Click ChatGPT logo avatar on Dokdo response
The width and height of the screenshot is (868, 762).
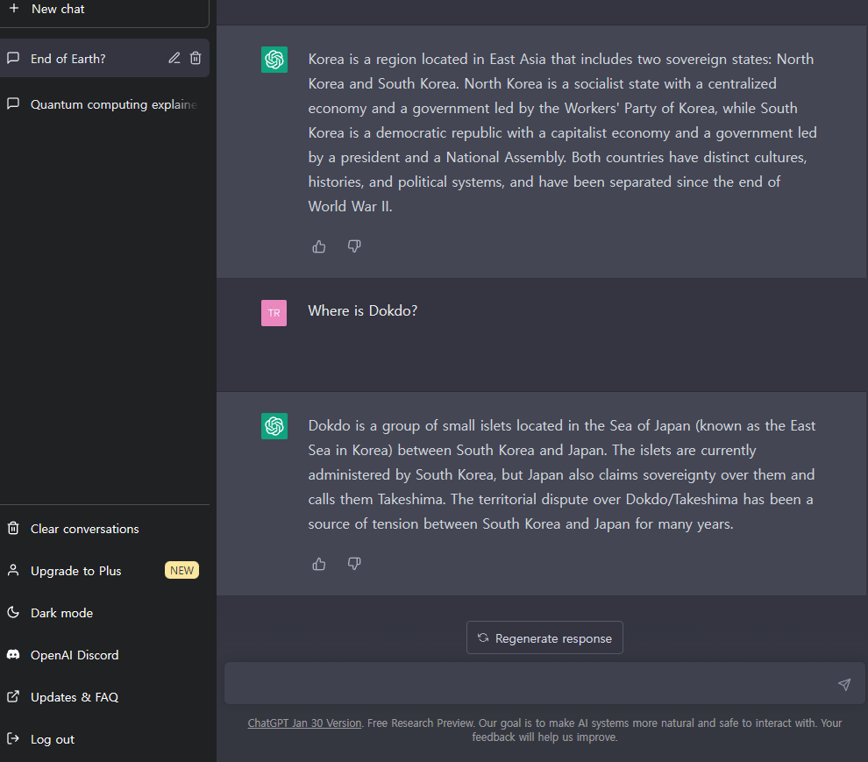tap(274, 426)
